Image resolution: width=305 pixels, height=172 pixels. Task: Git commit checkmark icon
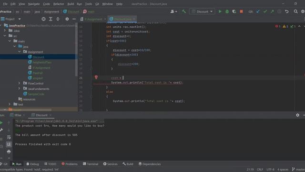265,11
